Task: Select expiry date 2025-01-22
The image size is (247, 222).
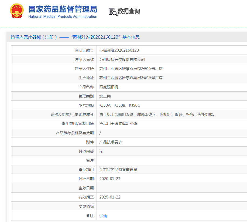Action: (x=110, y=197)
